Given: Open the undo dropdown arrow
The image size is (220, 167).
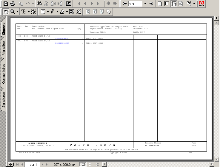Looking at the screenshot, I should (33, 4).
